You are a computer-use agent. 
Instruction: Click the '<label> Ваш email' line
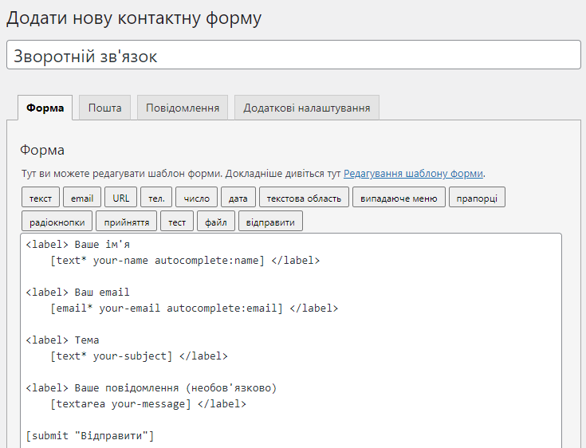pos(78,293)
